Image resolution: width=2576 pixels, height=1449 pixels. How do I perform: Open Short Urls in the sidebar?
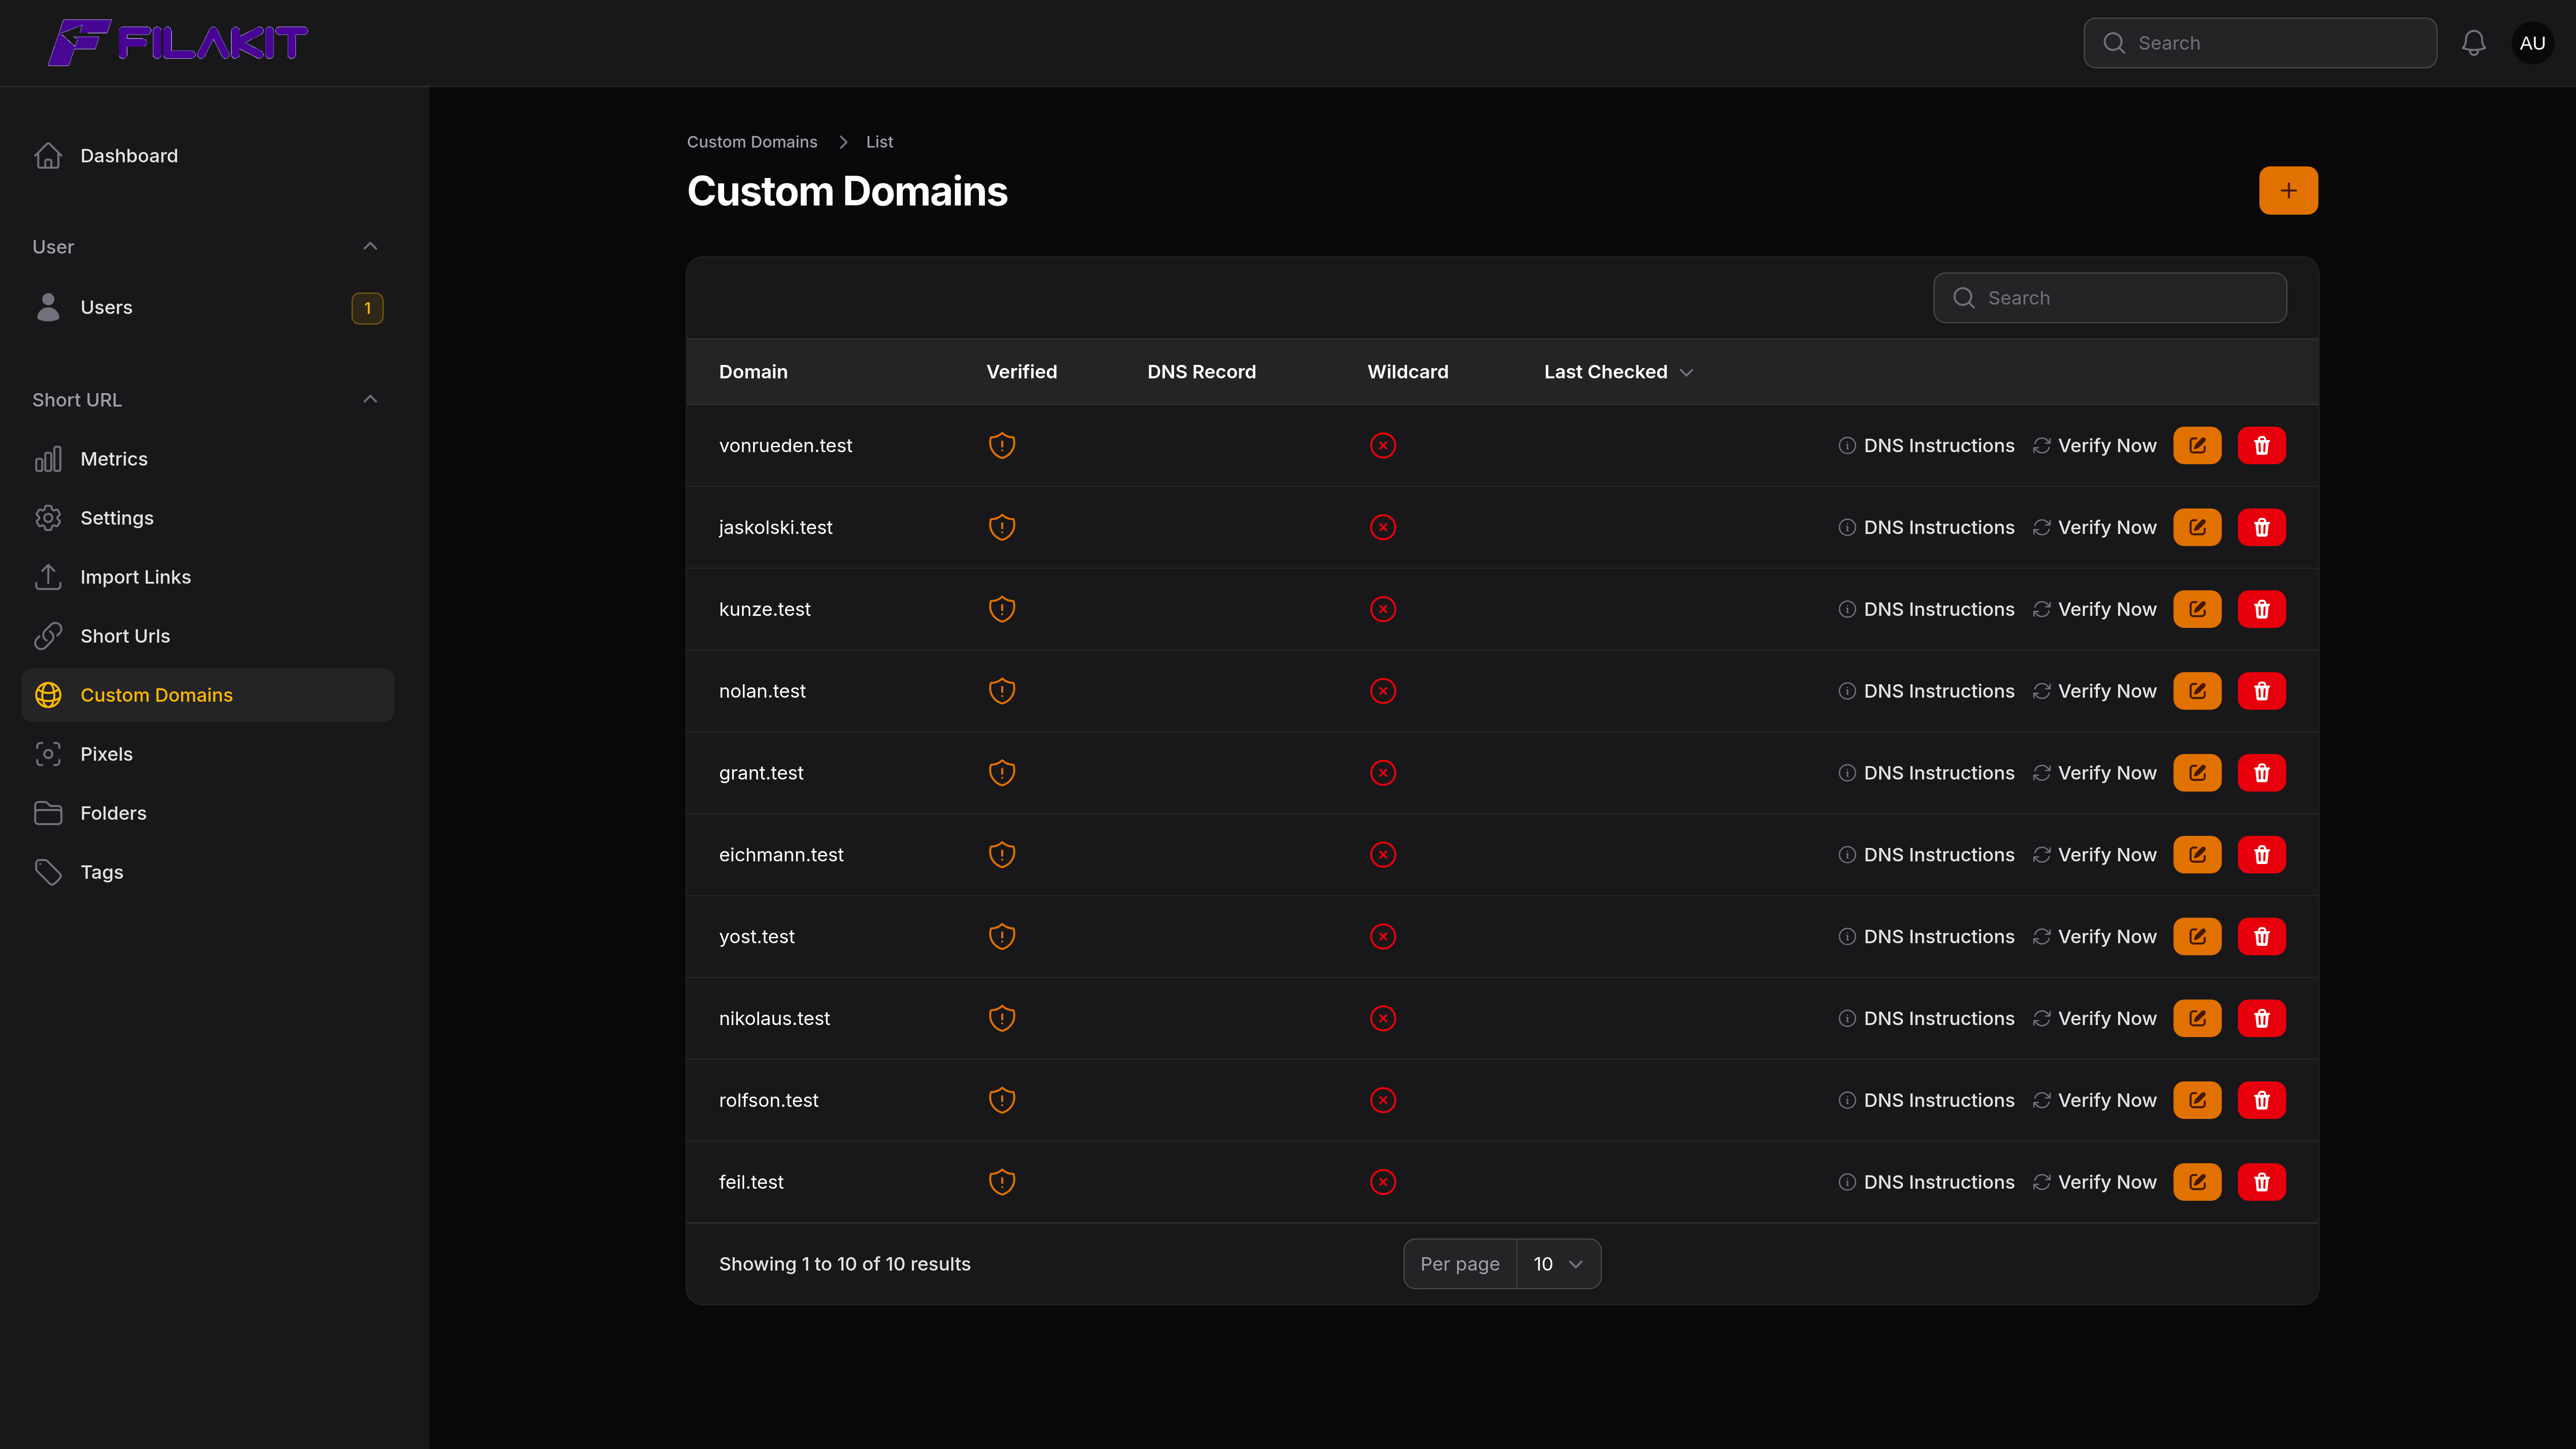tap(208, 636)
